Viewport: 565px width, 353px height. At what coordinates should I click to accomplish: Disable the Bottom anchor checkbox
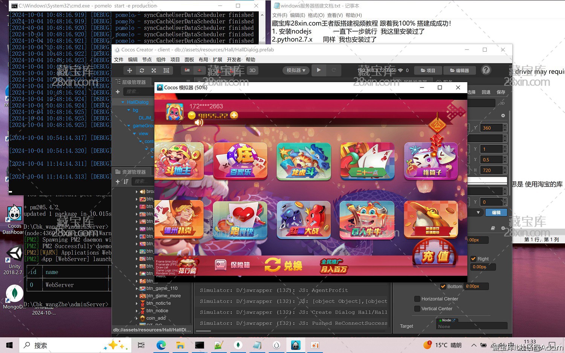[443, 286]
